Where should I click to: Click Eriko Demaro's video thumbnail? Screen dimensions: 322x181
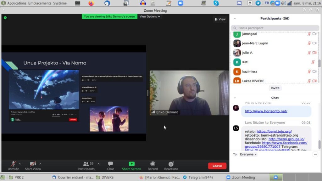189,93
